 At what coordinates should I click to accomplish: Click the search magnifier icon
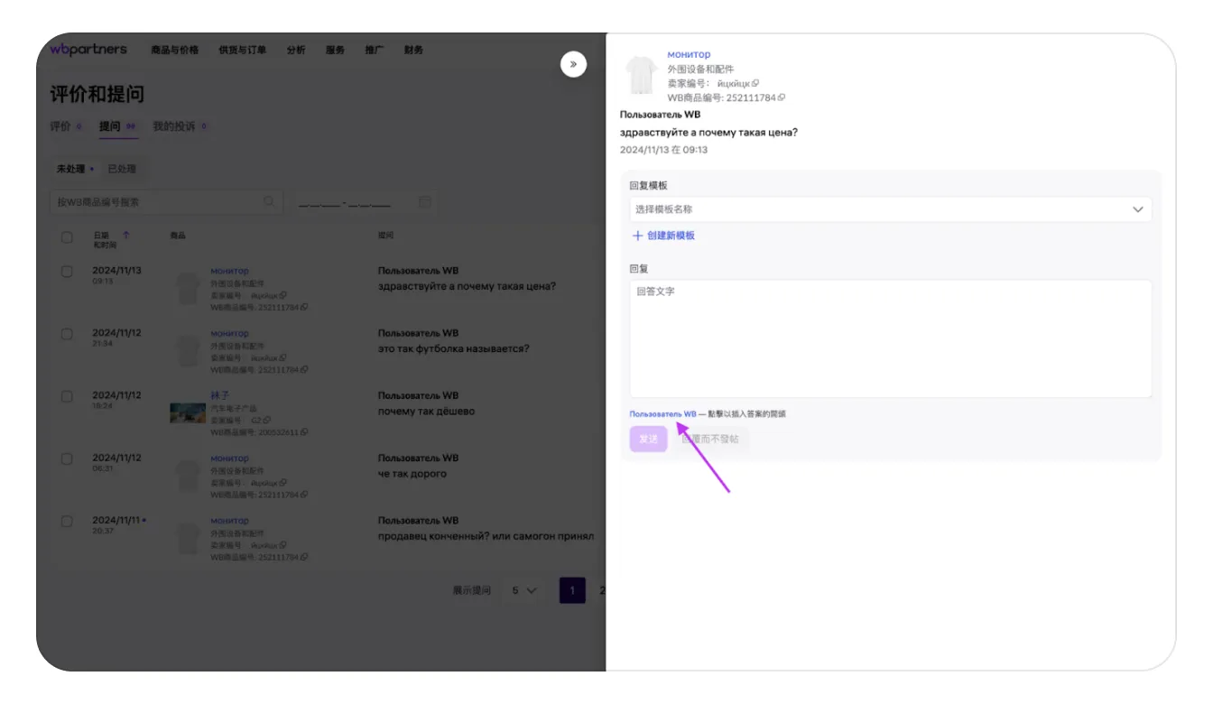click(269, 202)
